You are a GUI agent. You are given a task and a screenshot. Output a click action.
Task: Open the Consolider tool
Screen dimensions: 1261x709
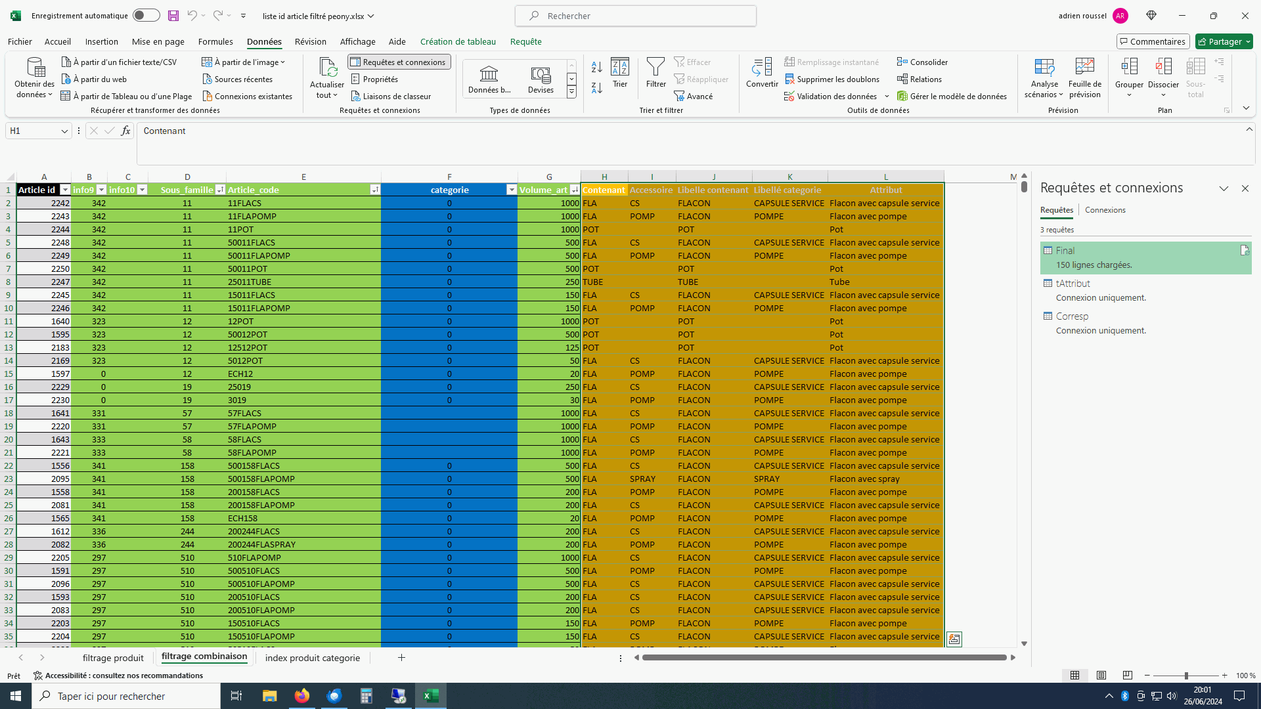922,62
